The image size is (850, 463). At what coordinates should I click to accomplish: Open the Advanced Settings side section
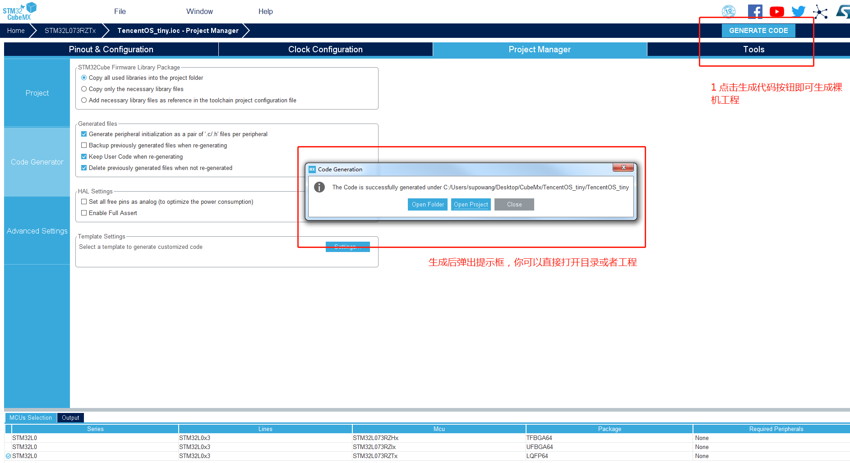click(37, 231)
